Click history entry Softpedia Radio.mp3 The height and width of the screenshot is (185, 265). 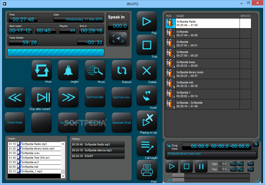pos(98,144)
